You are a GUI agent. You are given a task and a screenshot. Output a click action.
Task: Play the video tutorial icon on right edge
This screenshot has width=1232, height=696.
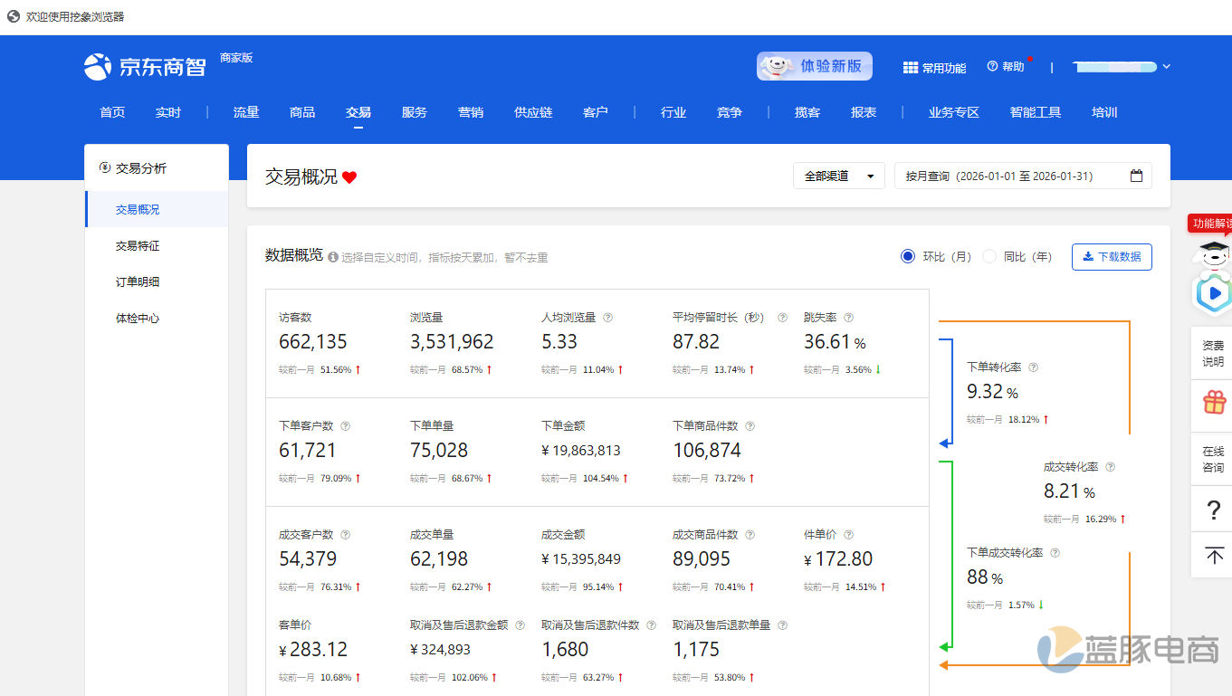pos(1214,293)
